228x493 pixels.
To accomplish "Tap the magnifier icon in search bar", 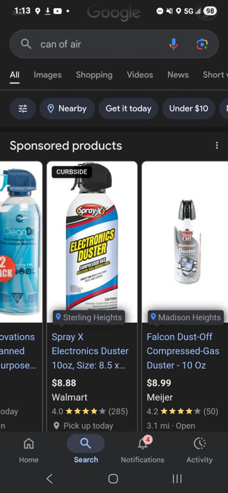I will [x=26, y=44].
